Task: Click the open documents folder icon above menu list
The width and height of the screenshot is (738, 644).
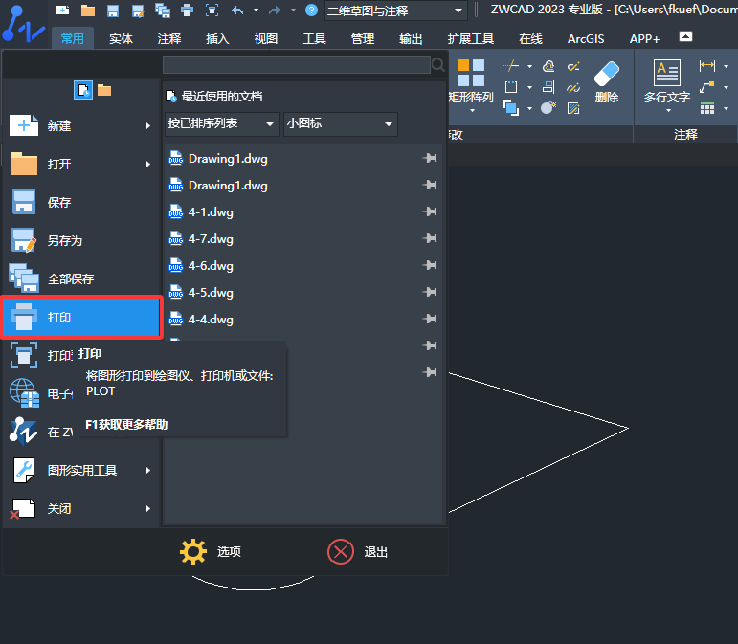Action: point(104,90)
